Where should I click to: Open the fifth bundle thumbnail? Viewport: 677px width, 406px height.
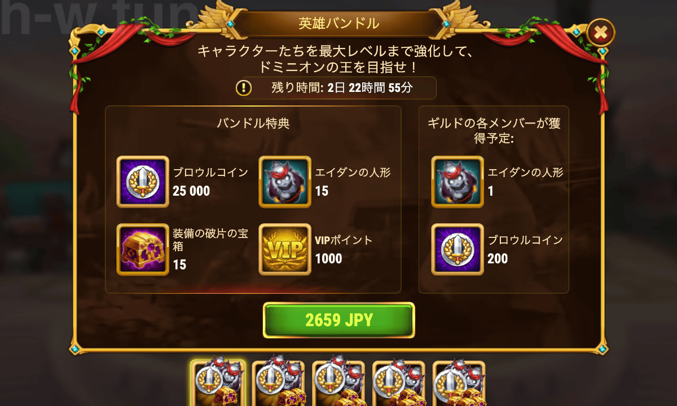tap(459, 382)
